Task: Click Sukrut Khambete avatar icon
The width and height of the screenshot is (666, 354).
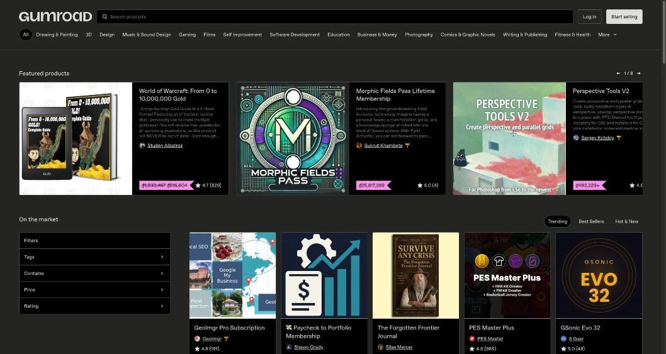Action: [x=359, y=146]
